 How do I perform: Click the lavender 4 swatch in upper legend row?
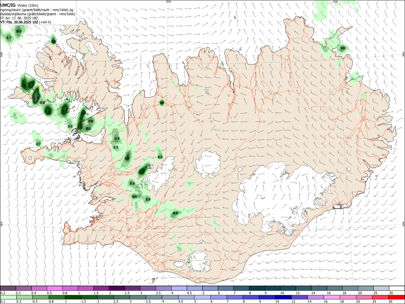(x=179, y=288)
